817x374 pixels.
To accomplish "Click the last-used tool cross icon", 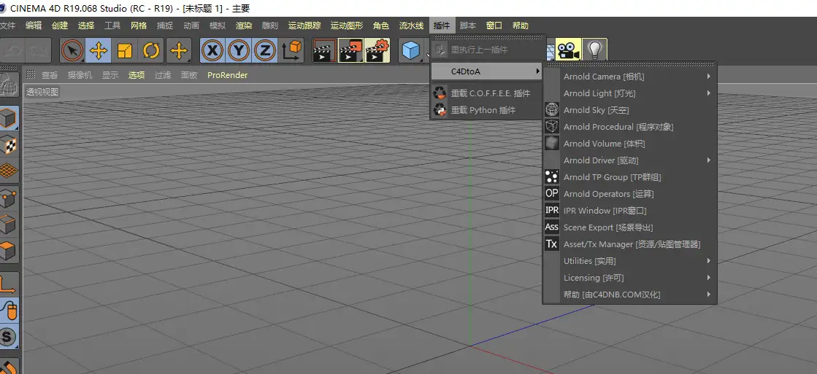I will tap(179, 50).
